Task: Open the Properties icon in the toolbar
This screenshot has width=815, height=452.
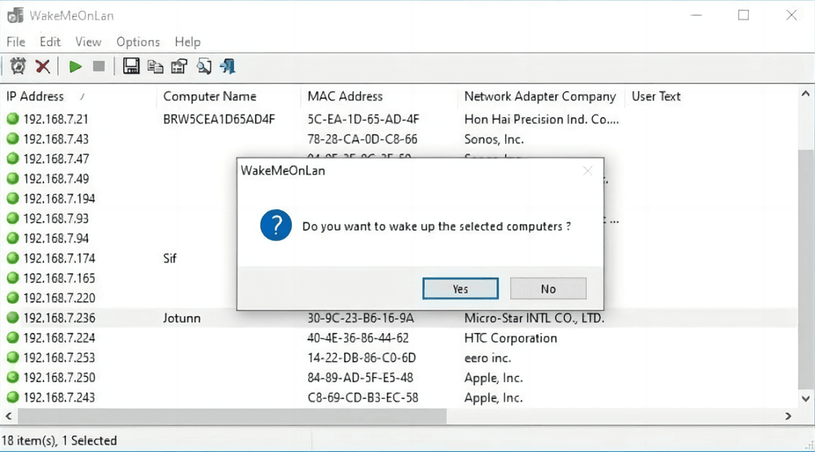Action: click(x=179, y=66)
